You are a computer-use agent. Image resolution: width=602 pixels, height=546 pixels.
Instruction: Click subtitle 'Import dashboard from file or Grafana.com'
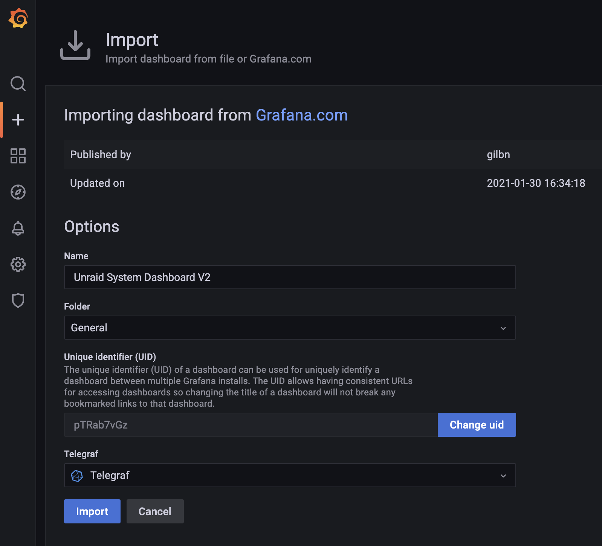(208, 59)
